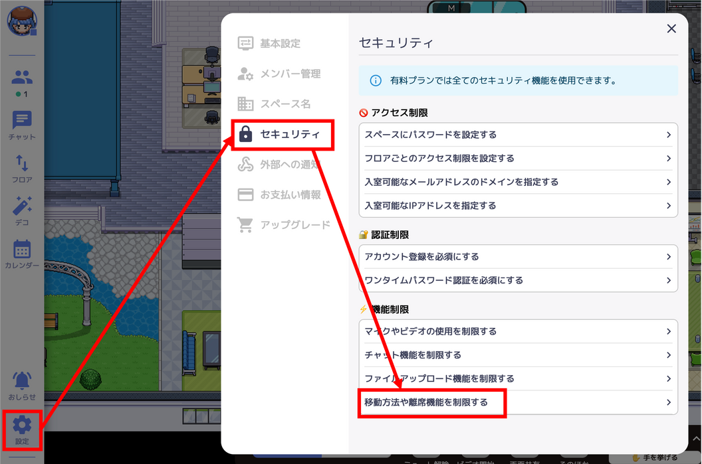Open the 設定 settings gear

(x=22, y=429)
